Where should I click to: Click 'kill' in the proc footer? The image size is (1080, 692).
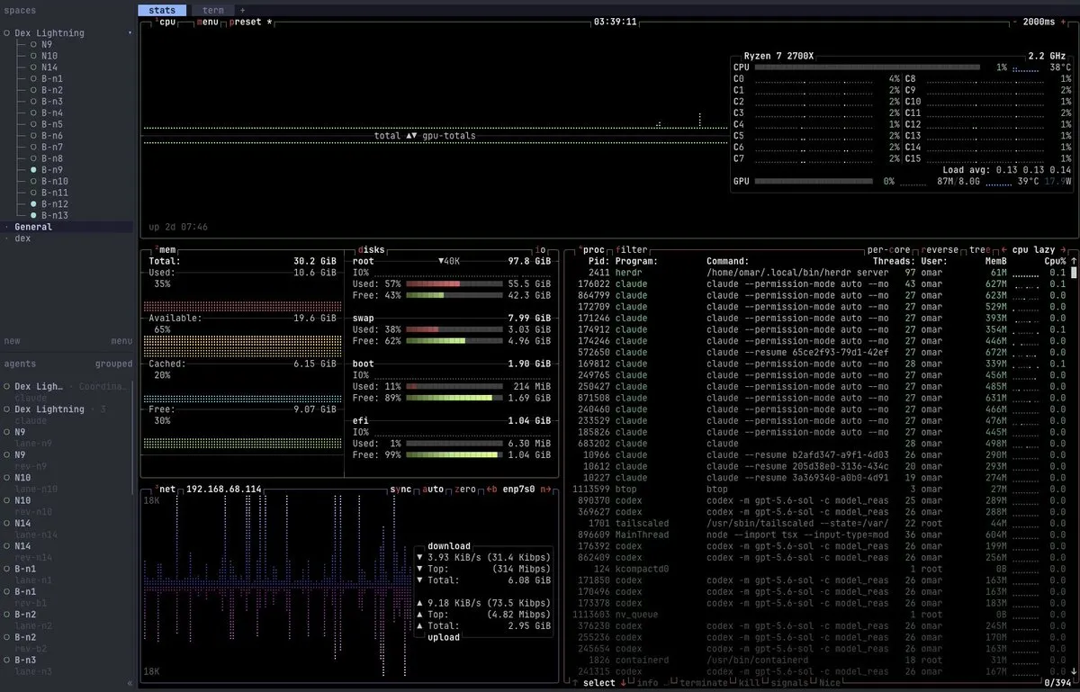coord(749,683)
